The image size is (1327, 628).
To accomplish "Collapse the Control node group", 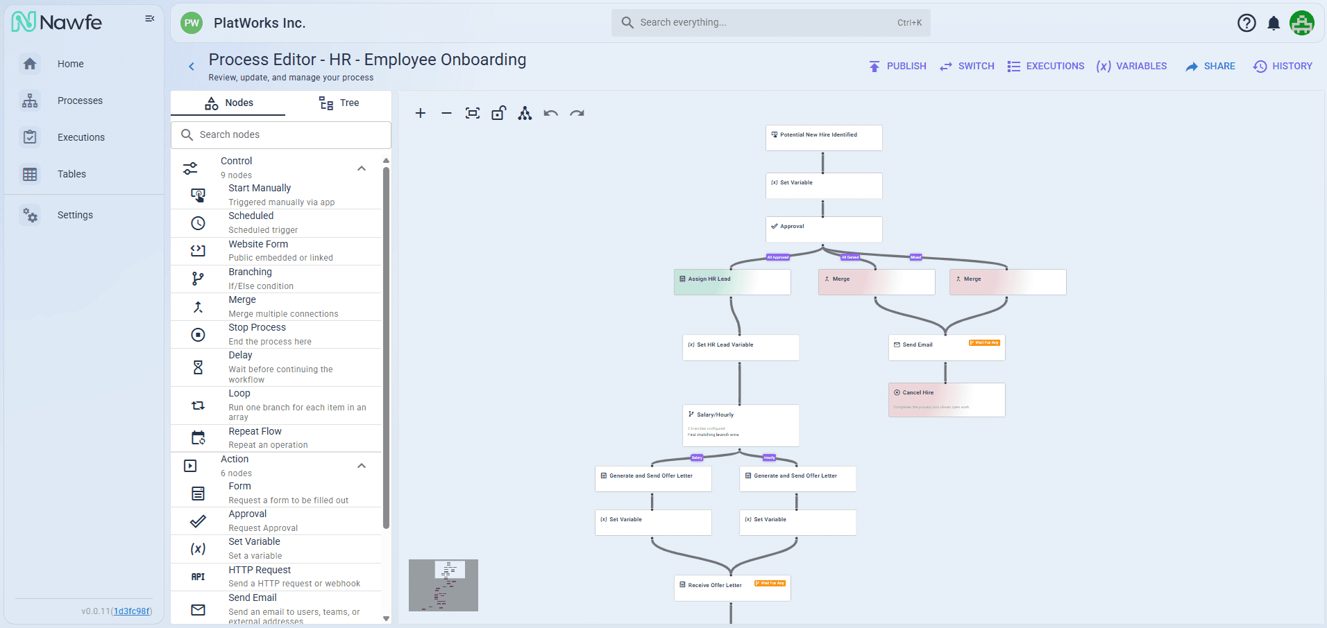I will pos(362,168).
